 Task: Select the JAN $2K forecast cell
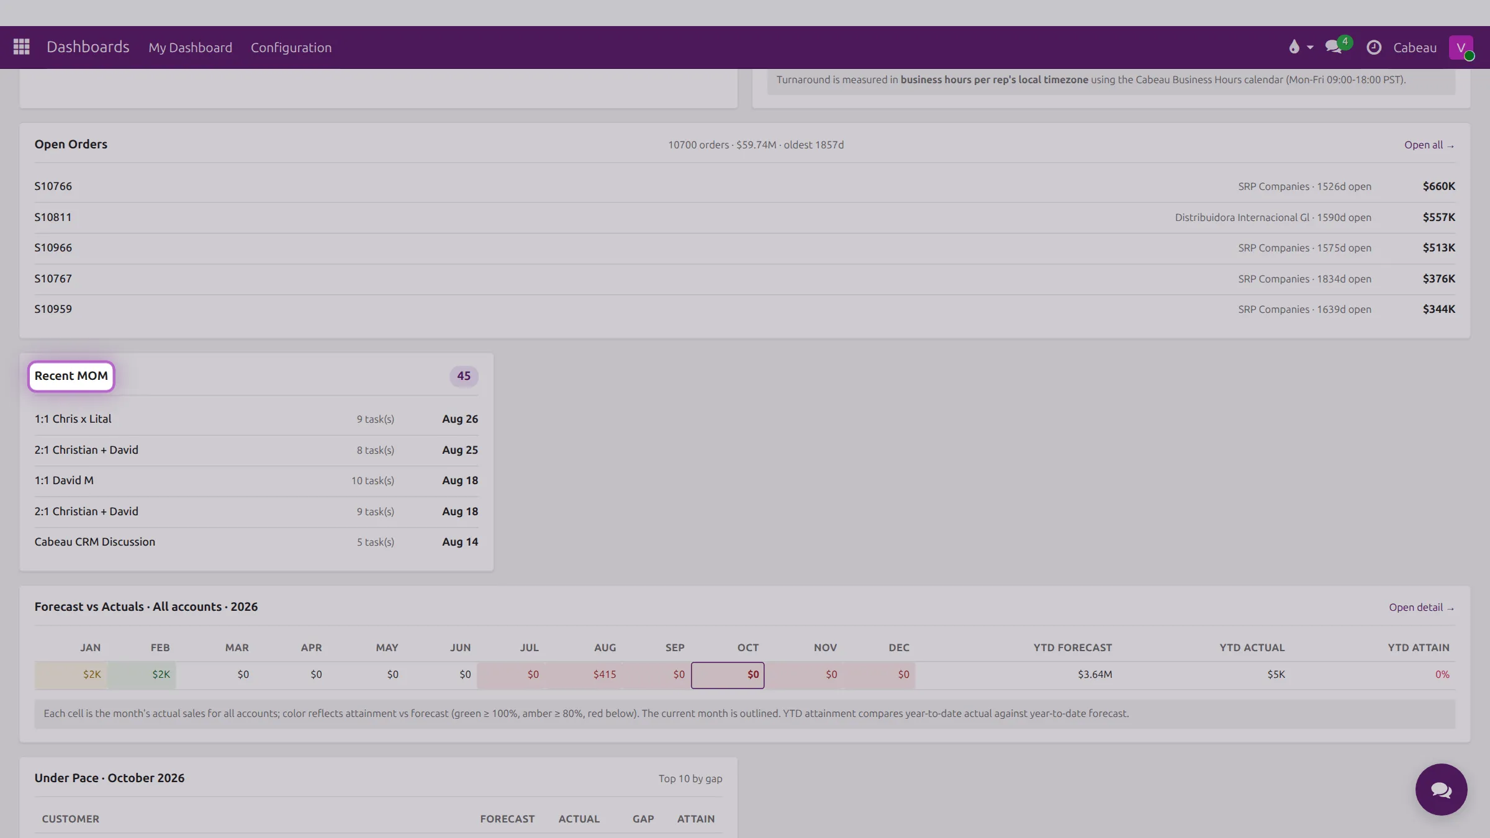(71, 675)
